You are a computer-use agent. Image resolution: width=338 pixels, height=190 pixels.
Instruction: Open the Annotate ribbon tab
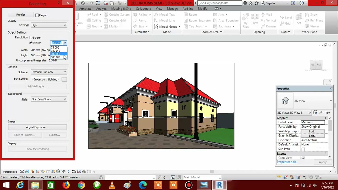pyautogui.click(x=85, y=9)
